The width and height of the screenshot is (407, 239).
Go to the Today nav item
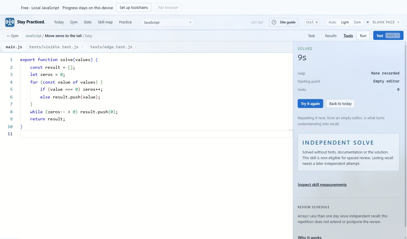[59, 22]
